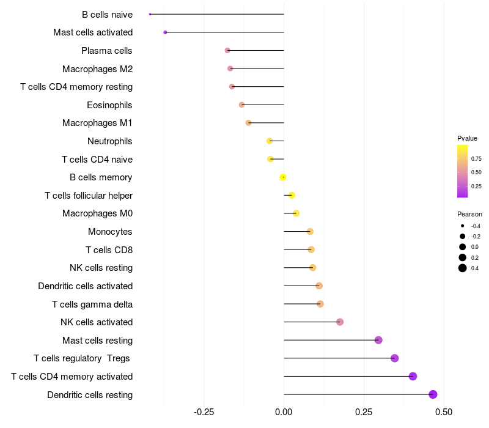Select the Mast cells activated lollipop dot
489x428 pixels.
tap(165, 32)
